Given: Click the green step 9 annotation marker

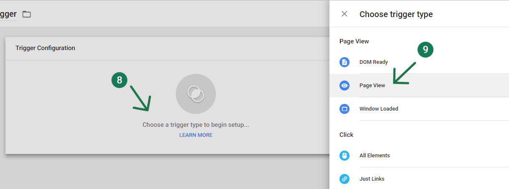Looking at the screenshot, I should pos(425,50).
